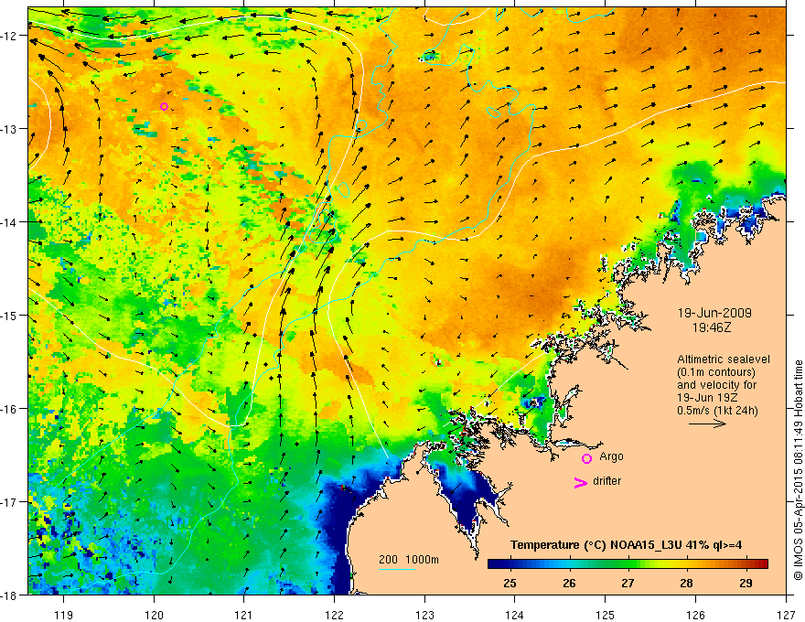Click the date text 19-Jun-2009
The height and width of the screenshot is (622, 805).
714,313
